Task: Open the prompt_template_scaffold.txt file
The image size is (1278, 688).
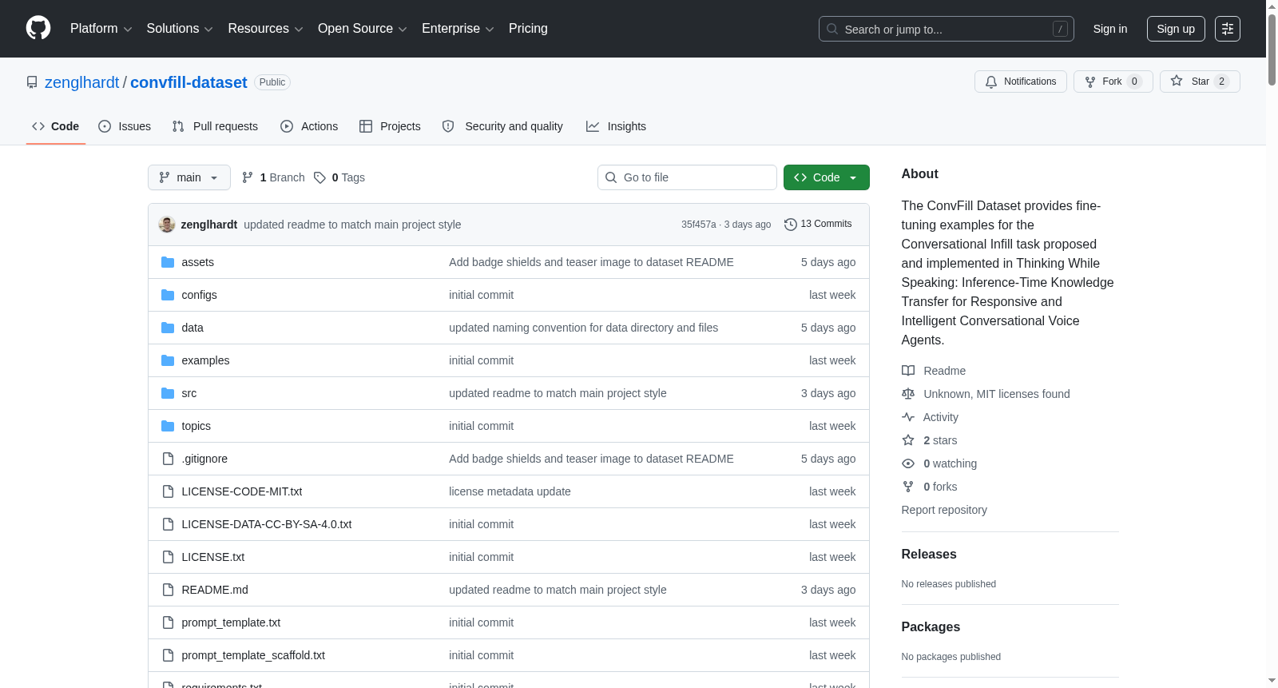Action: 253,655
